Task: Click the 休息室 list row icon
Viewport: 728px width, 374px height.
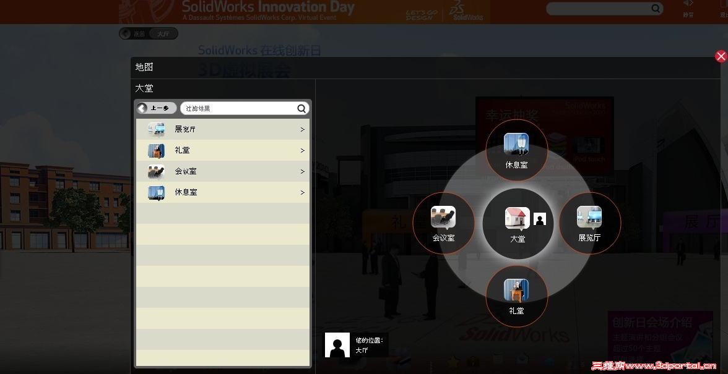Action: pyautogui.click(x=157, y=192)
